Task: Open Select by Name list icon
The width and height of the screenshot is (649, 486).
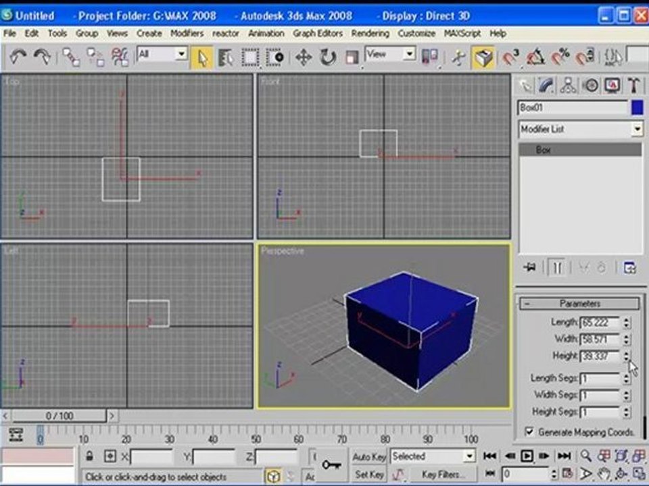Action: (x=226, y=58)
